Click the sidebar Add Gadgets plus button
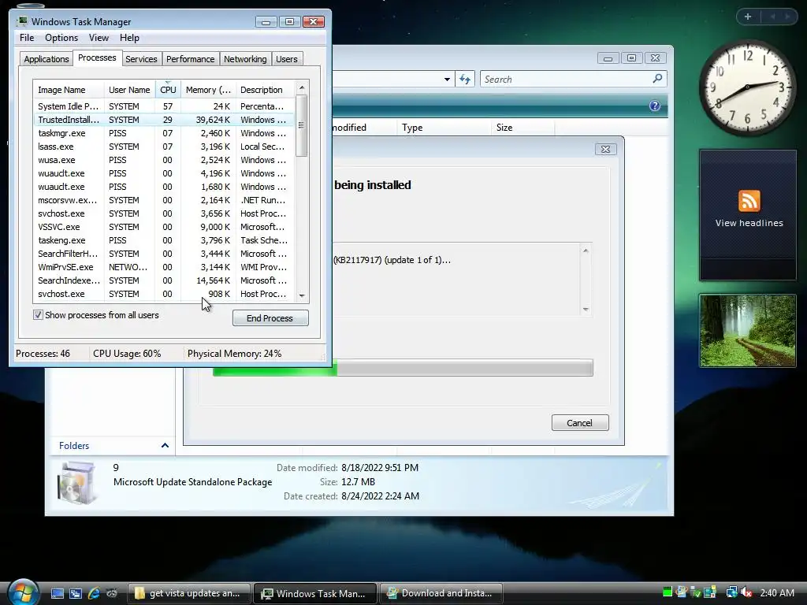 click(748, 17)
